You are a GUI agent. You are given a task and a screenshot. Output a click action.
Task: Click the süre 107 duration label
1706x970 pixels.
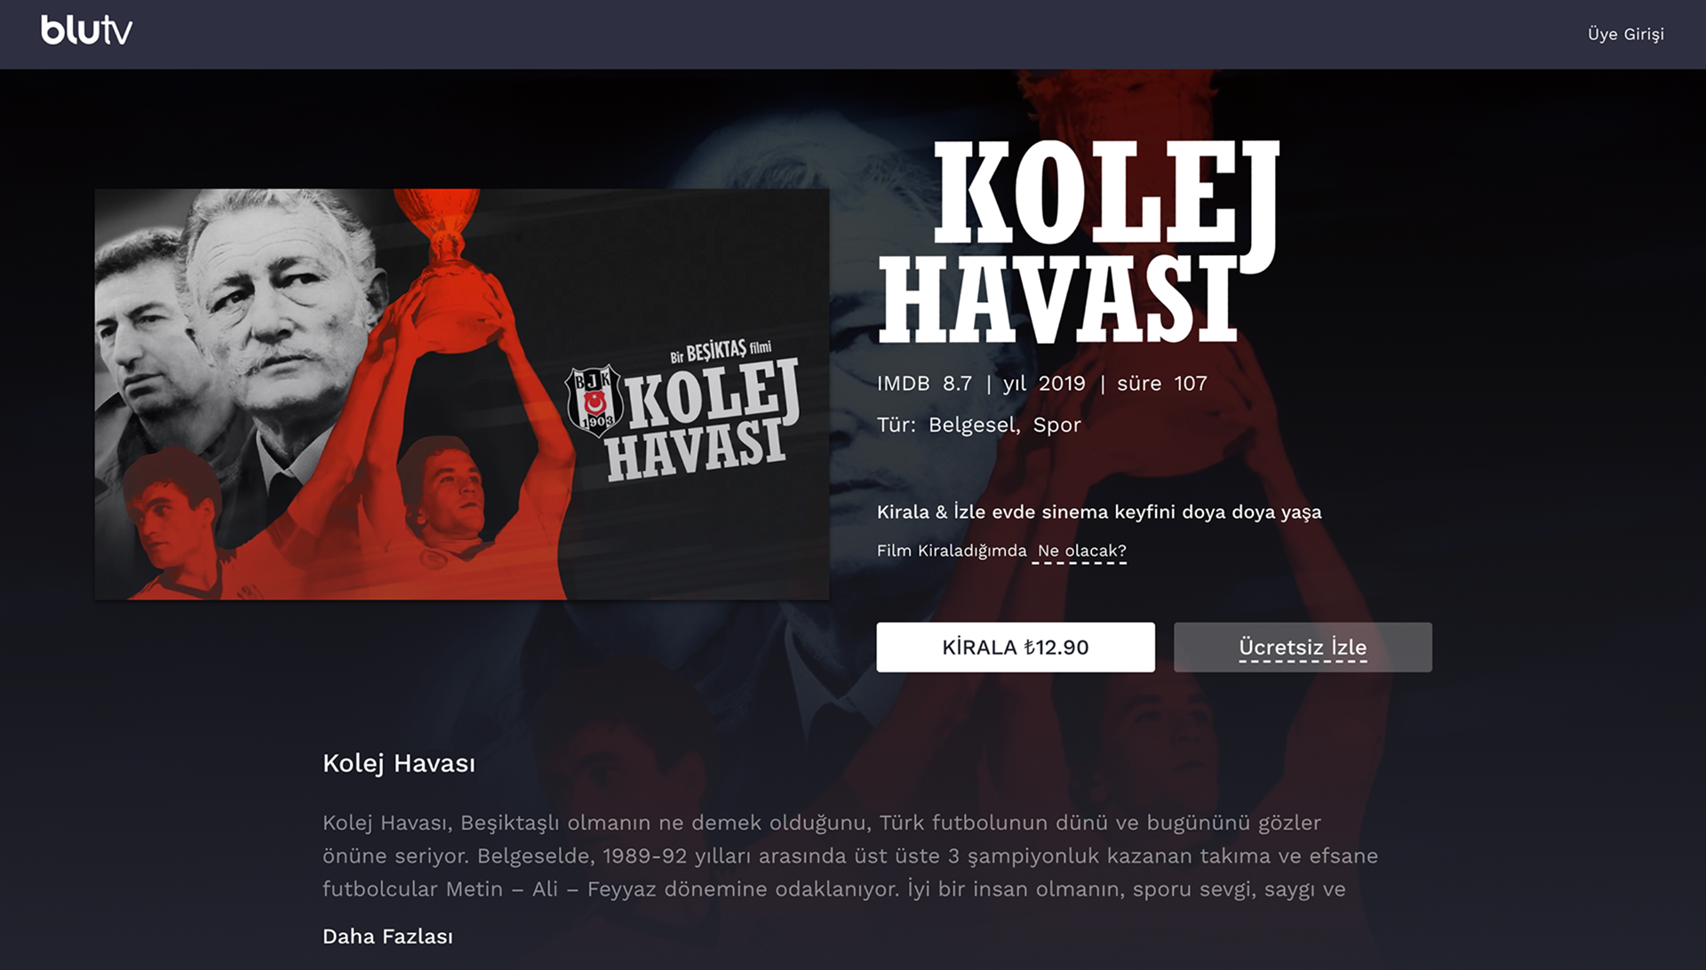(1161, 383)
